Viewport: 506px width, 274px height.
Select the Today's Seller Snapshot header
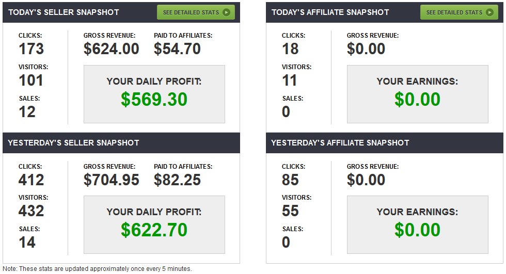pyautogui.click(x=64, y=12)
